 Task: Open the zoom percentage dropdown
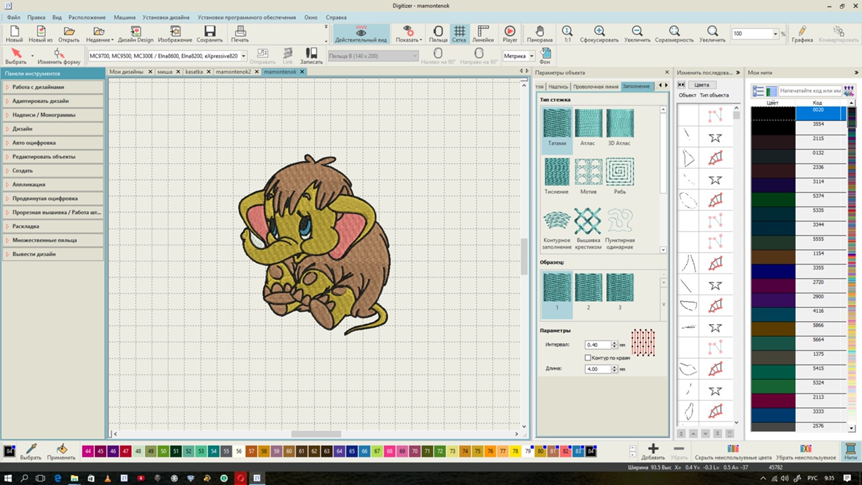(x=776, y=34)
